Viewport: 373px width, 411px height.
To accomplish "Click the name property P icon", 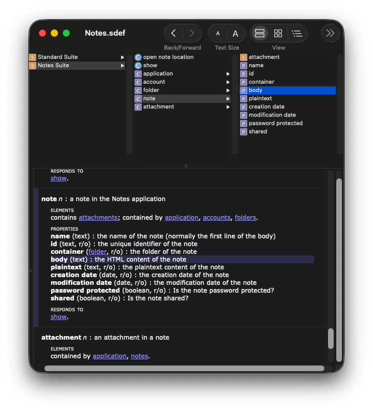I will (x=244, y=66).
